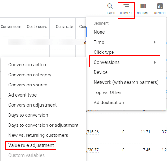167x161 pixels.
Task: Select Days to conversion option
Action: (28, 115)
